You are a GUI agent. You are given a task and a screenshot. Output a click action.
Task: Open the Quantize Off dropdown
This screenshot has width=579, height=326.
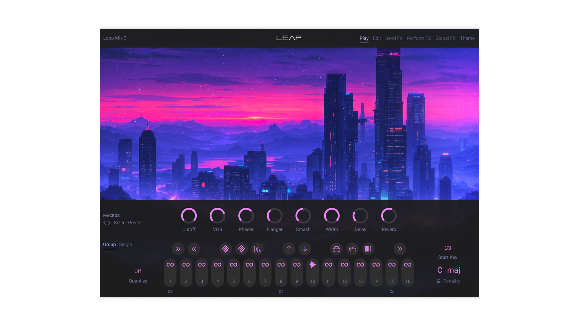click(x=138, y=271)
